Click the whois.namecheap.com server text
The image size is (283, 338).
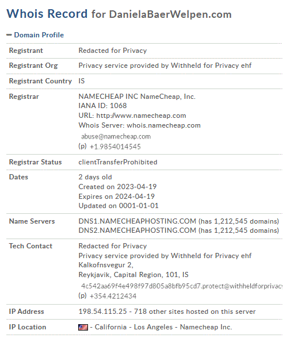coord(164,125)
